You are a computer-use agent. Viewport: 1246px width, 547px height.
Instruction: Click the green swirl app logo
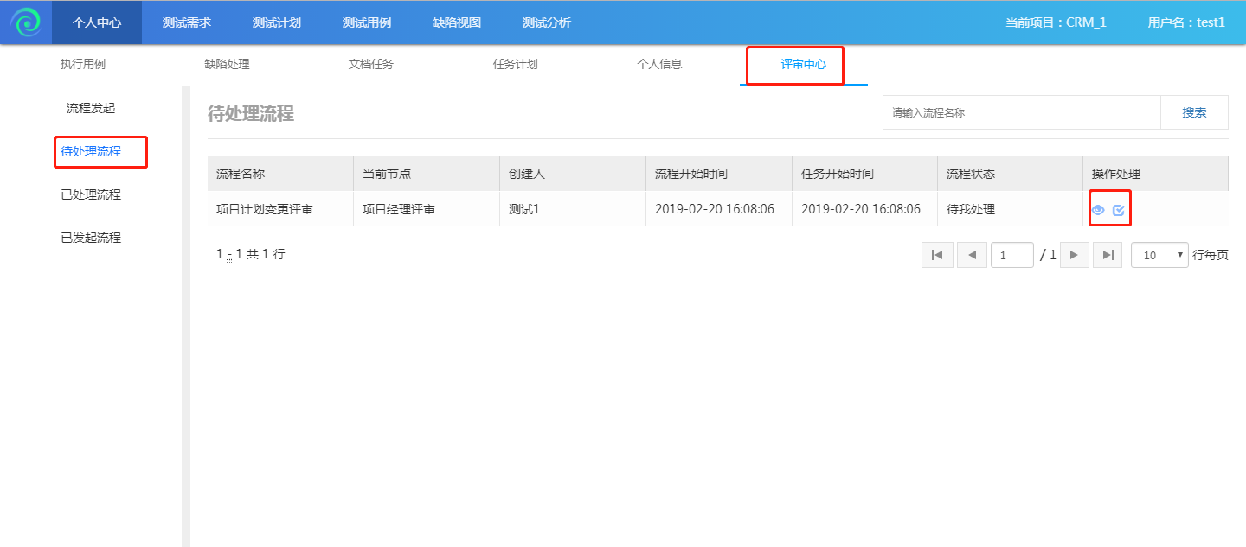pos(26,22)
